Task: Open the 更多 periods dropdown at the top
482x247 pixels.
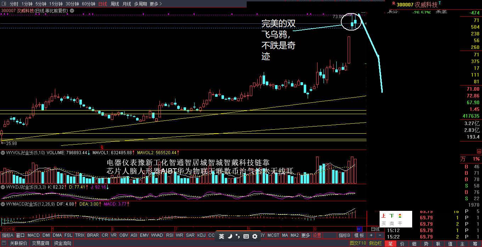Action: (156, 4)
